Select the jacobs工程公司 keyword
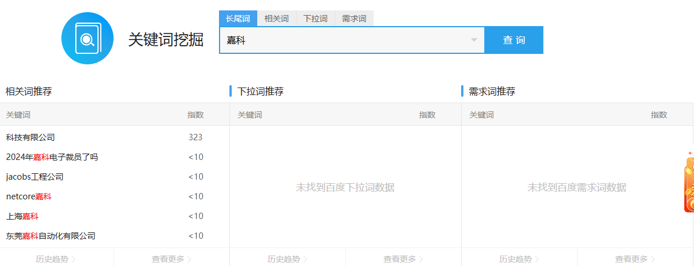This screenshot has width=694, height=266. [x=35, y=177]
